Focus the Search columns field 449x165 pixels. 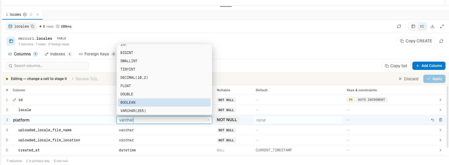tap(47, 66)
